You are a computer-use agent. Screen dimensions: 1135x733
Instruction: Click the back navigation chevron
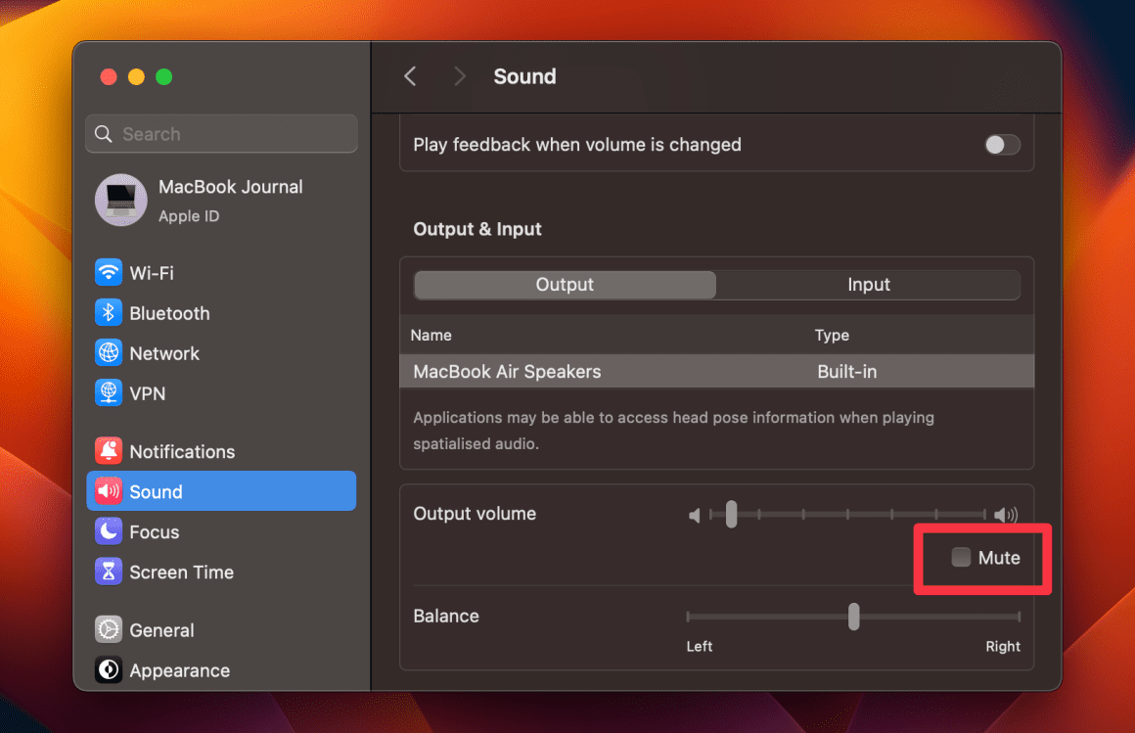[410, 75]
